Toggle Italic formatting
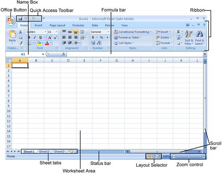The image size is (222, 174). coord(35,38)
